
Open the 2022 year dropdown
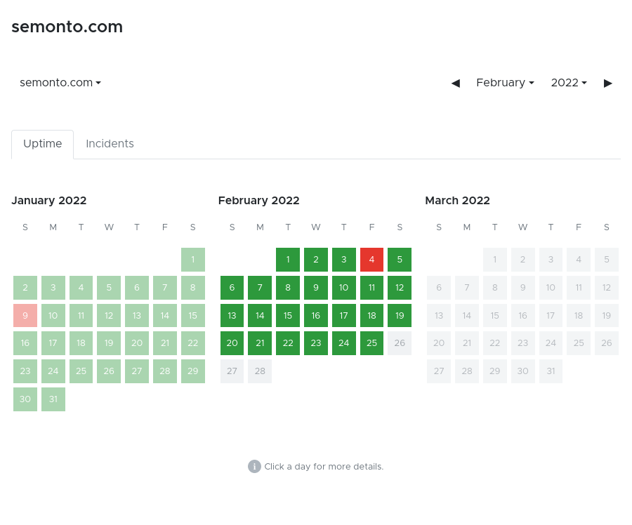point(569,83)
